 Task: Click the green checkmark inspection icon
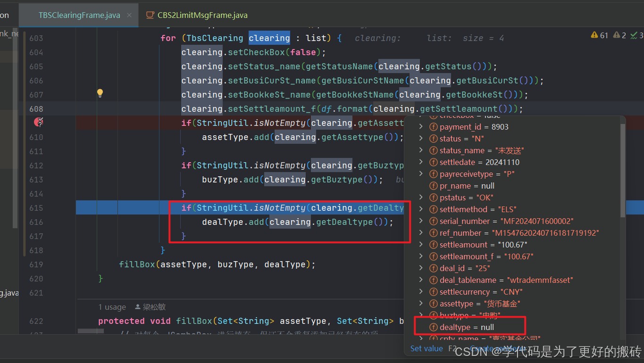pyautogui.click(x=635, y=35)
